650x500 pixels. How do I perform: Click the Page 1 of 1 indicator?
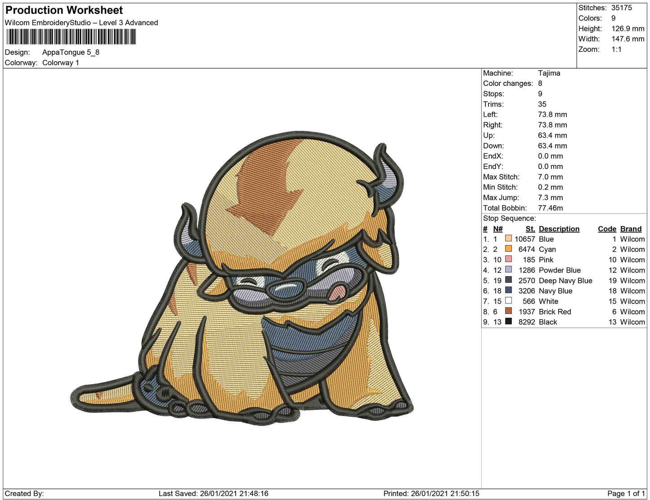click(626, 493)
